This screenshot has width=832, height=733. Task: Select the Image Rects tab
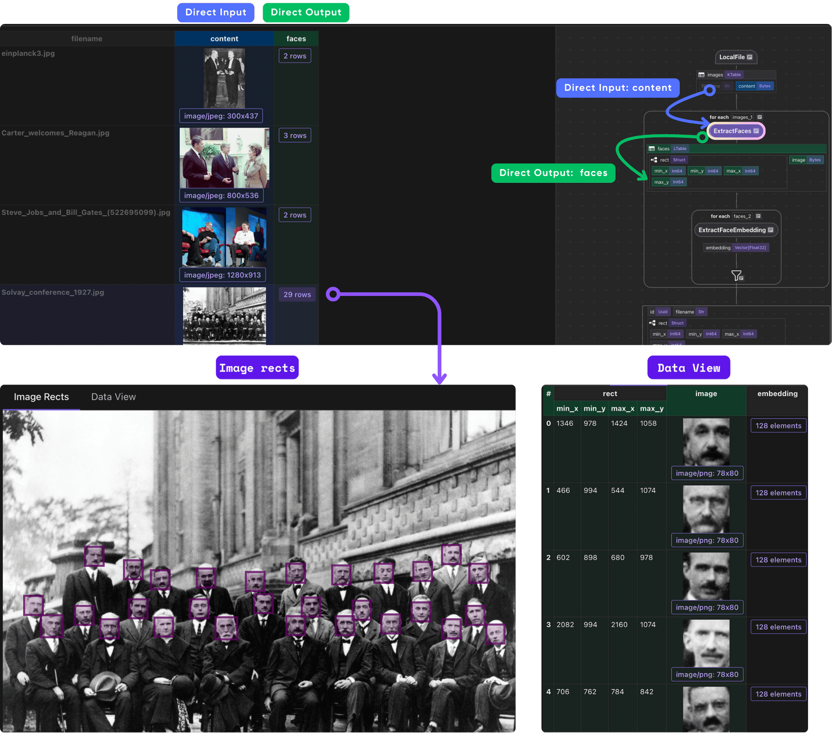pyautogui.click(x=41, y=397)
